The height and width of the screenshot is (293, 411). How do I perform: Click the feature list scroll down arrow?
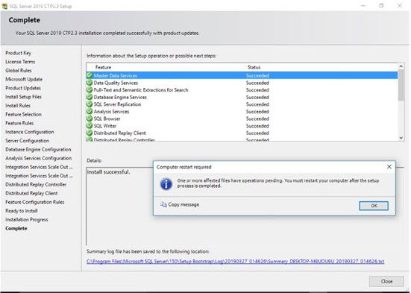click(401, 138)
